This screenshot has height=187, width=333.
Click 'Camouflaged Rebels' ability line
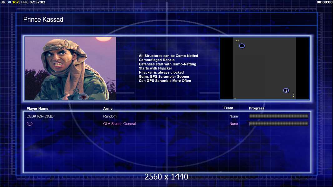157,60
